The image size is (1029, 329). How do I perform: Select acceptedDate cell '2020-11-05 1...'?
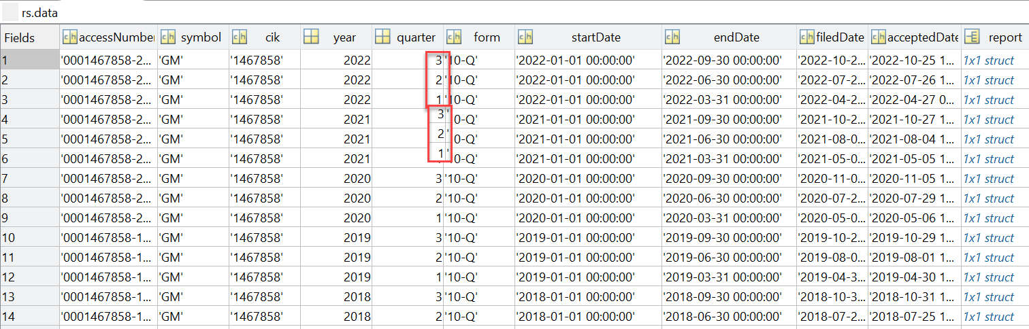[x=915, y=178]
